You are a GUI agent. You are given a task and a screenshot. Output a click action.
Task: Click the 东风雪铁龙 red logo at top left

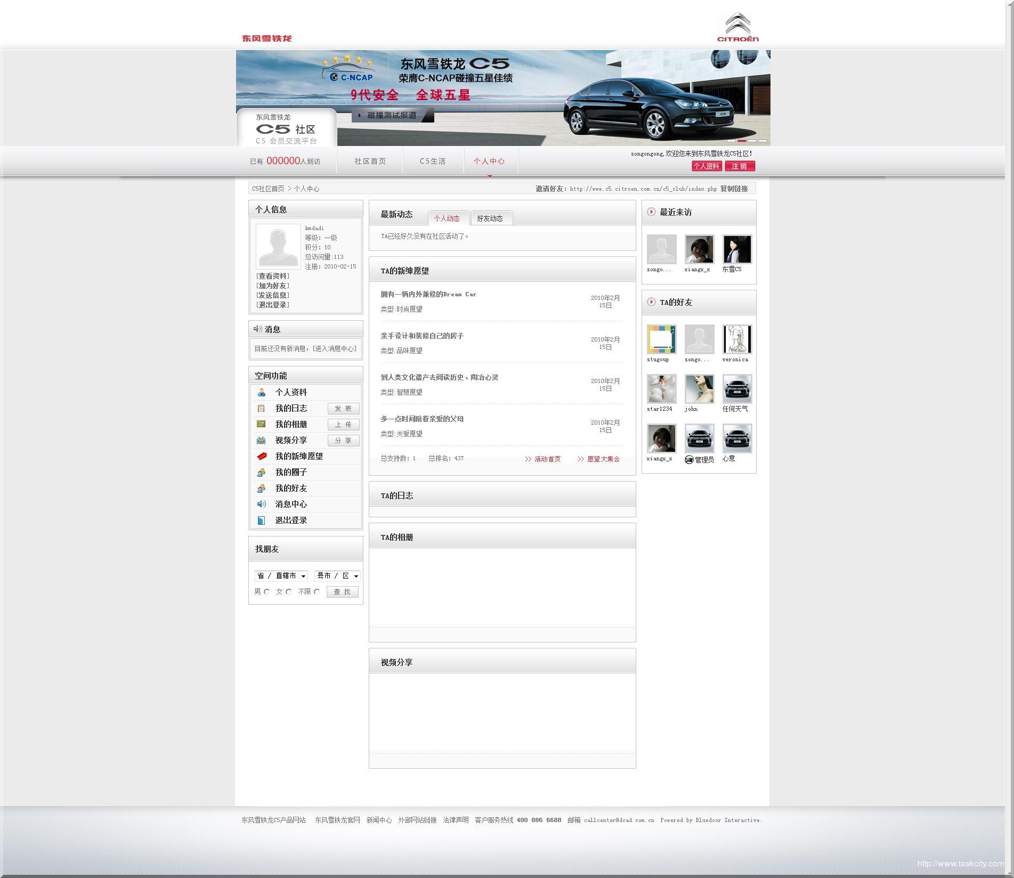(x=267, y=38)
